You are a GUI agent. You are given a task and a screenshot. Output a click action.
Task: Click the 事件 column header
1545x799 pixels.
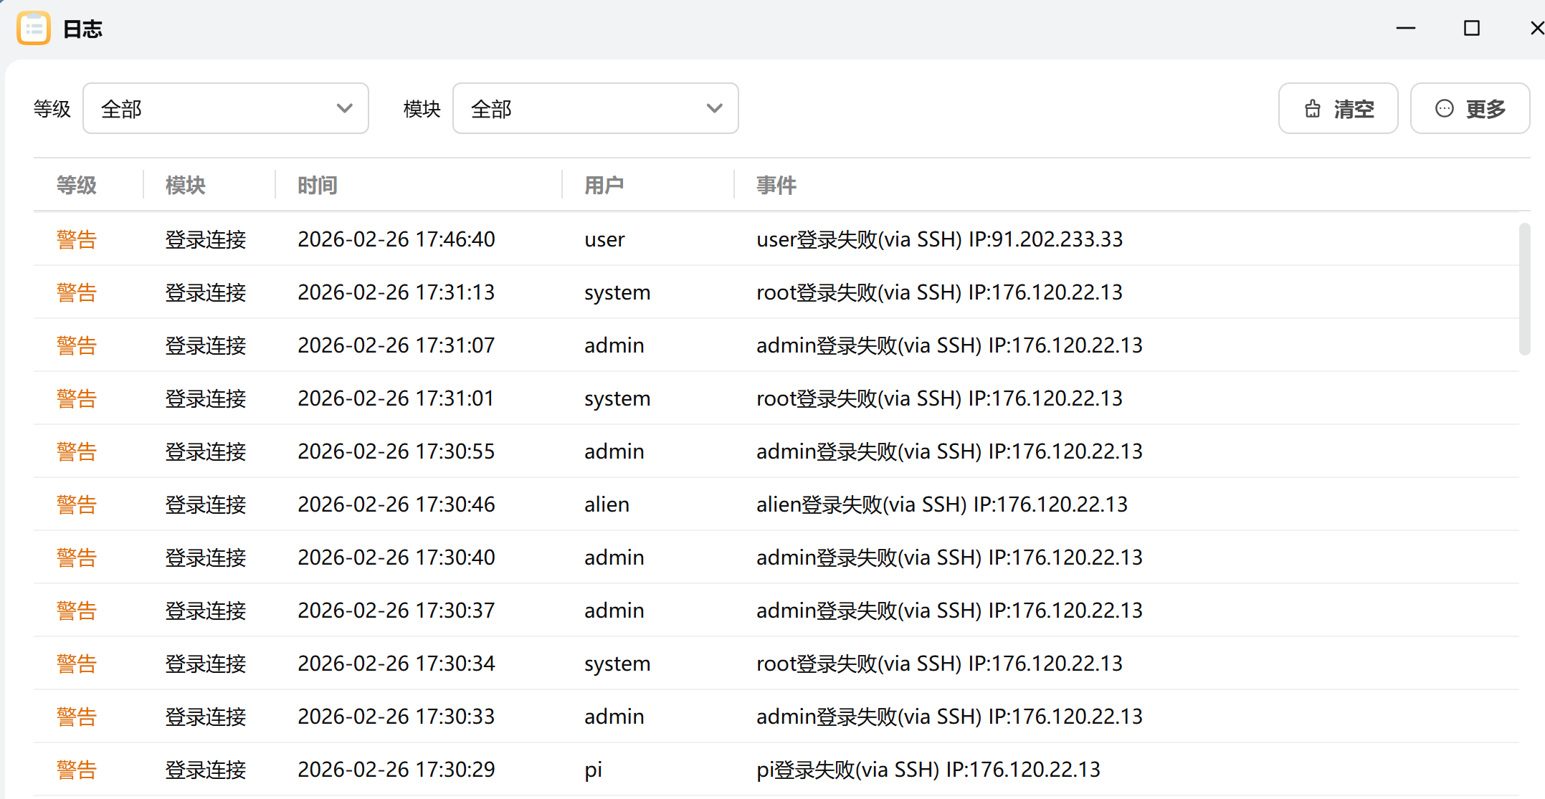point(776,186)
